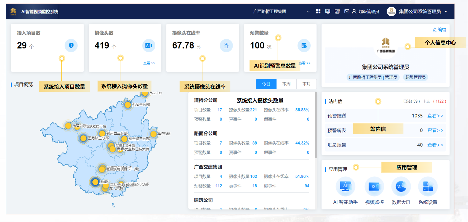Click the 系统设置 app icon
This screenshot has width=468, height=222.
tap(428, 187)
